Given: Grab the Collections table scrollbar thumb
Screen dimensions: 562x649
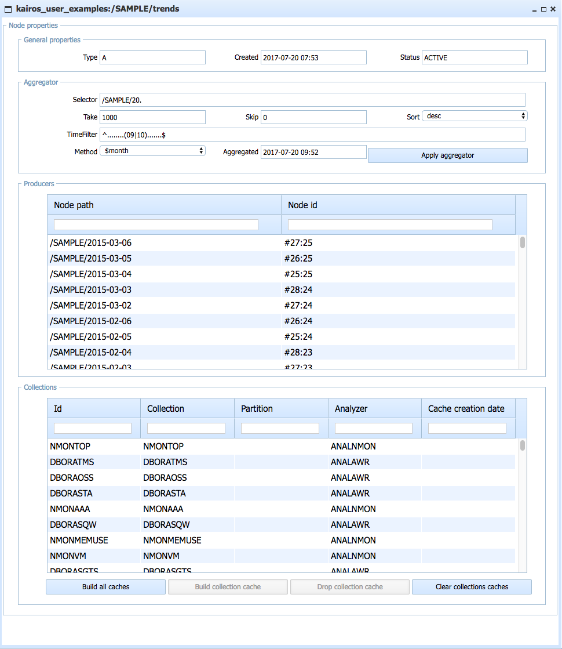Looking at the screenshot, I should pos(523,446).
